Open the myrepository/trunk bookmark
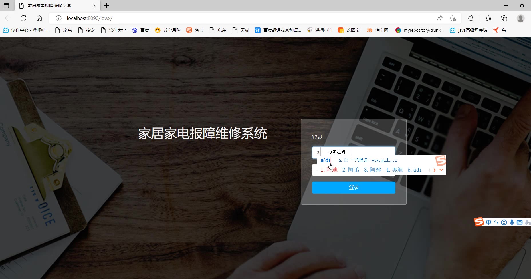531x279 pixels. 419,30
